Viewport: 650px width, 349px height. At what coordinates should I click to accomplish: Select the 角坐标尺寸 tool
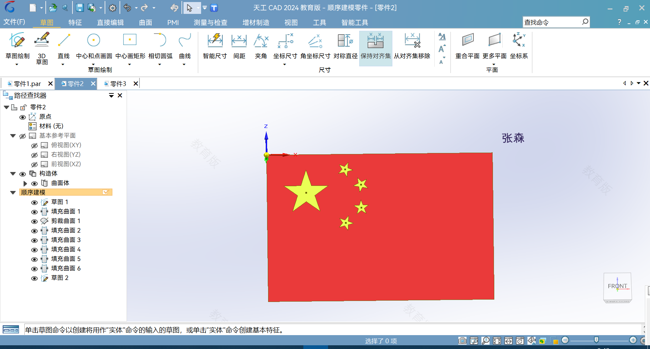(315, 46)
